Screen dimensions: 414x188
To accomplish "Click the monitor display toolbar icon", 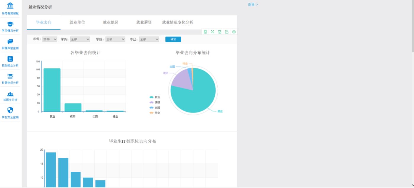I will coord(219,32).
